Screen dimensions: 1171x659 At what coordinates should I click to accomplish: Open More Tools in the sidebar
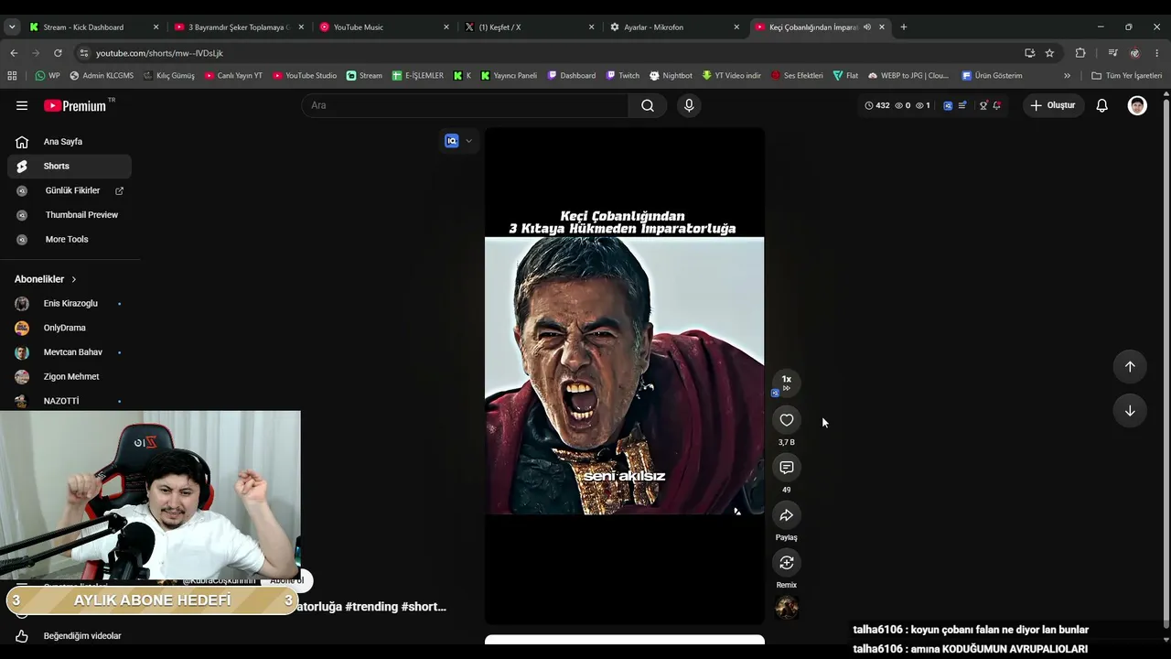70,240
